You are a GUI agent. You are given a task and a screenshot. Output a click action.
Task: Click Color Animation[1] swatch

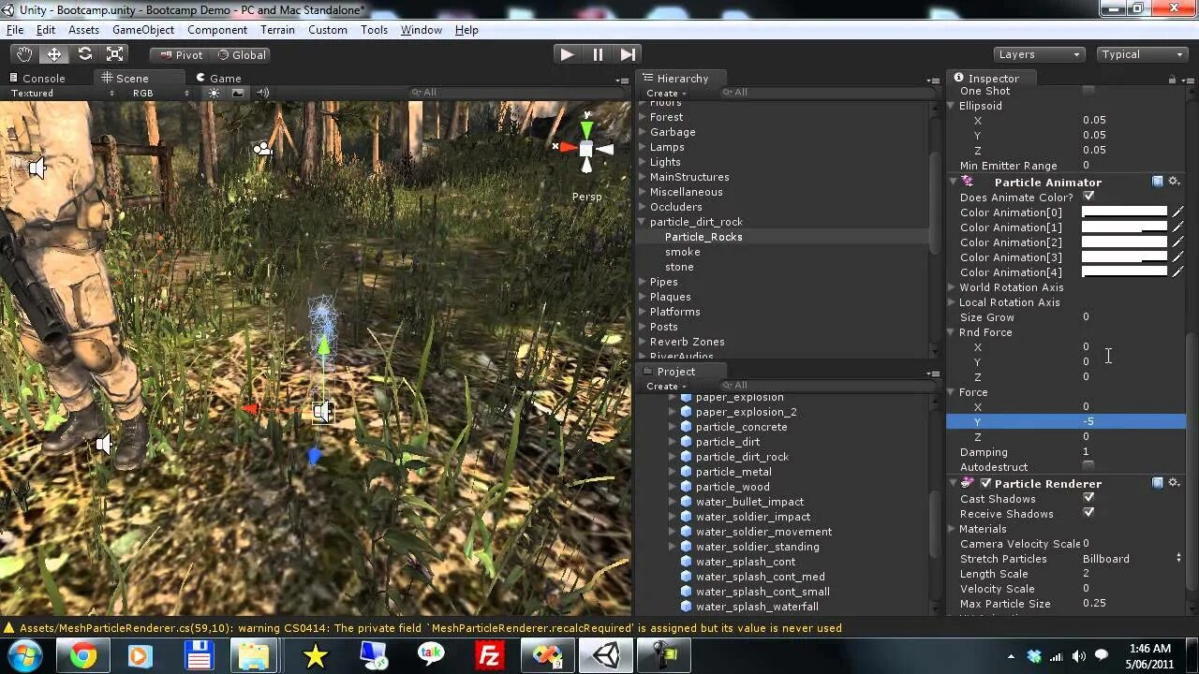tap(1125, 227)
